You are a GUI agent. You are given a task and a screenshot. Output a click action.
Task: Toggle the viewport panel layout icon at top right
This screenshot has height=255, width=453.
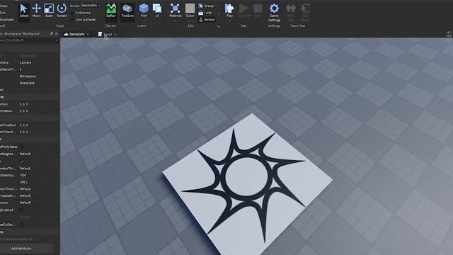tap(449, 34)
